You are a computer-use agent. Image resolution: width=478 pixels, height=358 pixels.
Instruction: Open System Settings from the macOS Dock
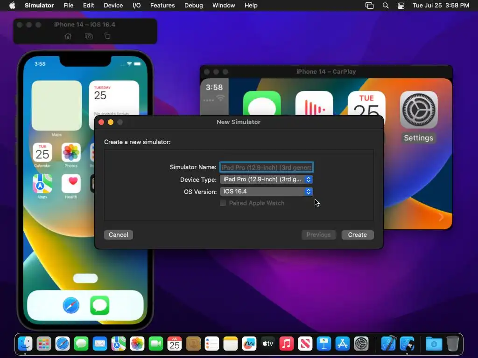tap(361, 344)
